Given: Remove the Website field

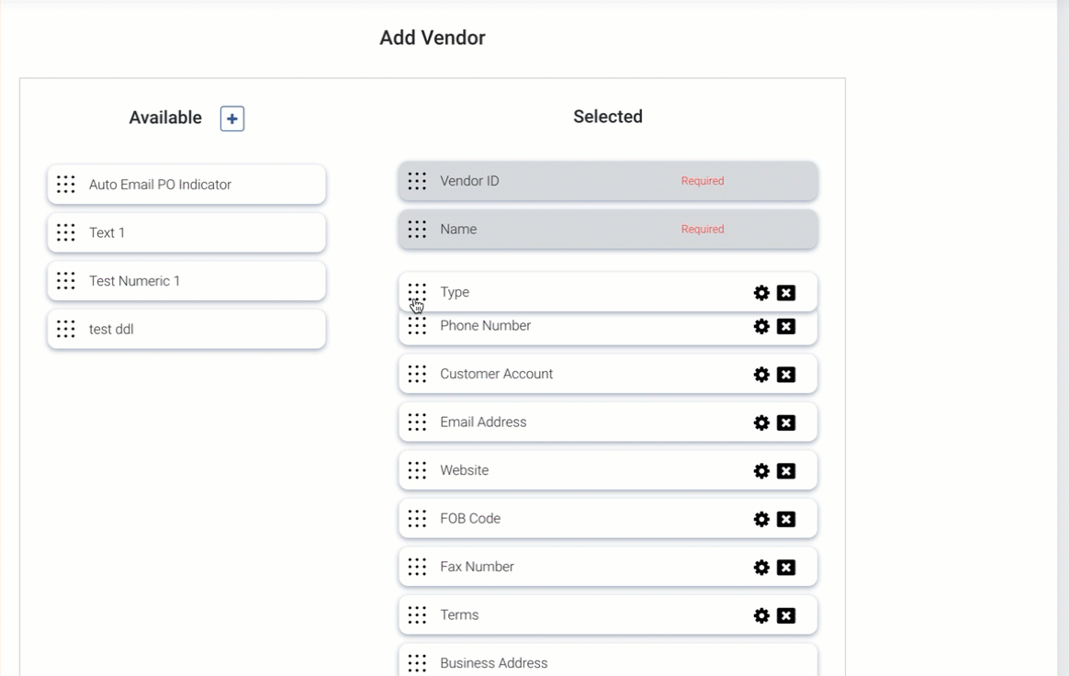Looking at the screenshot, I should coord(786,470).
